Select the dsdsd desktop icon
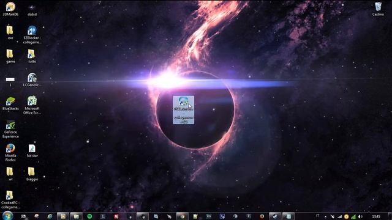This screenshot has height=220, width=392. click(x=32, y=10)
